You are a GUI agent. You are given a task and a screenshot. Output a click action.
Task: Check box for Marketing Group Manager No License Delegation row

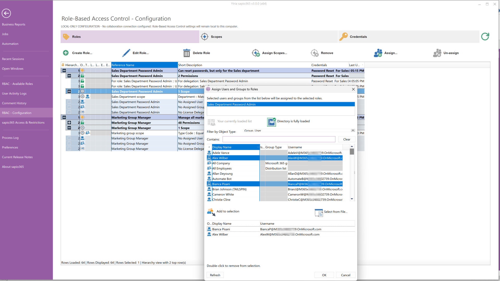pos(69,149)
